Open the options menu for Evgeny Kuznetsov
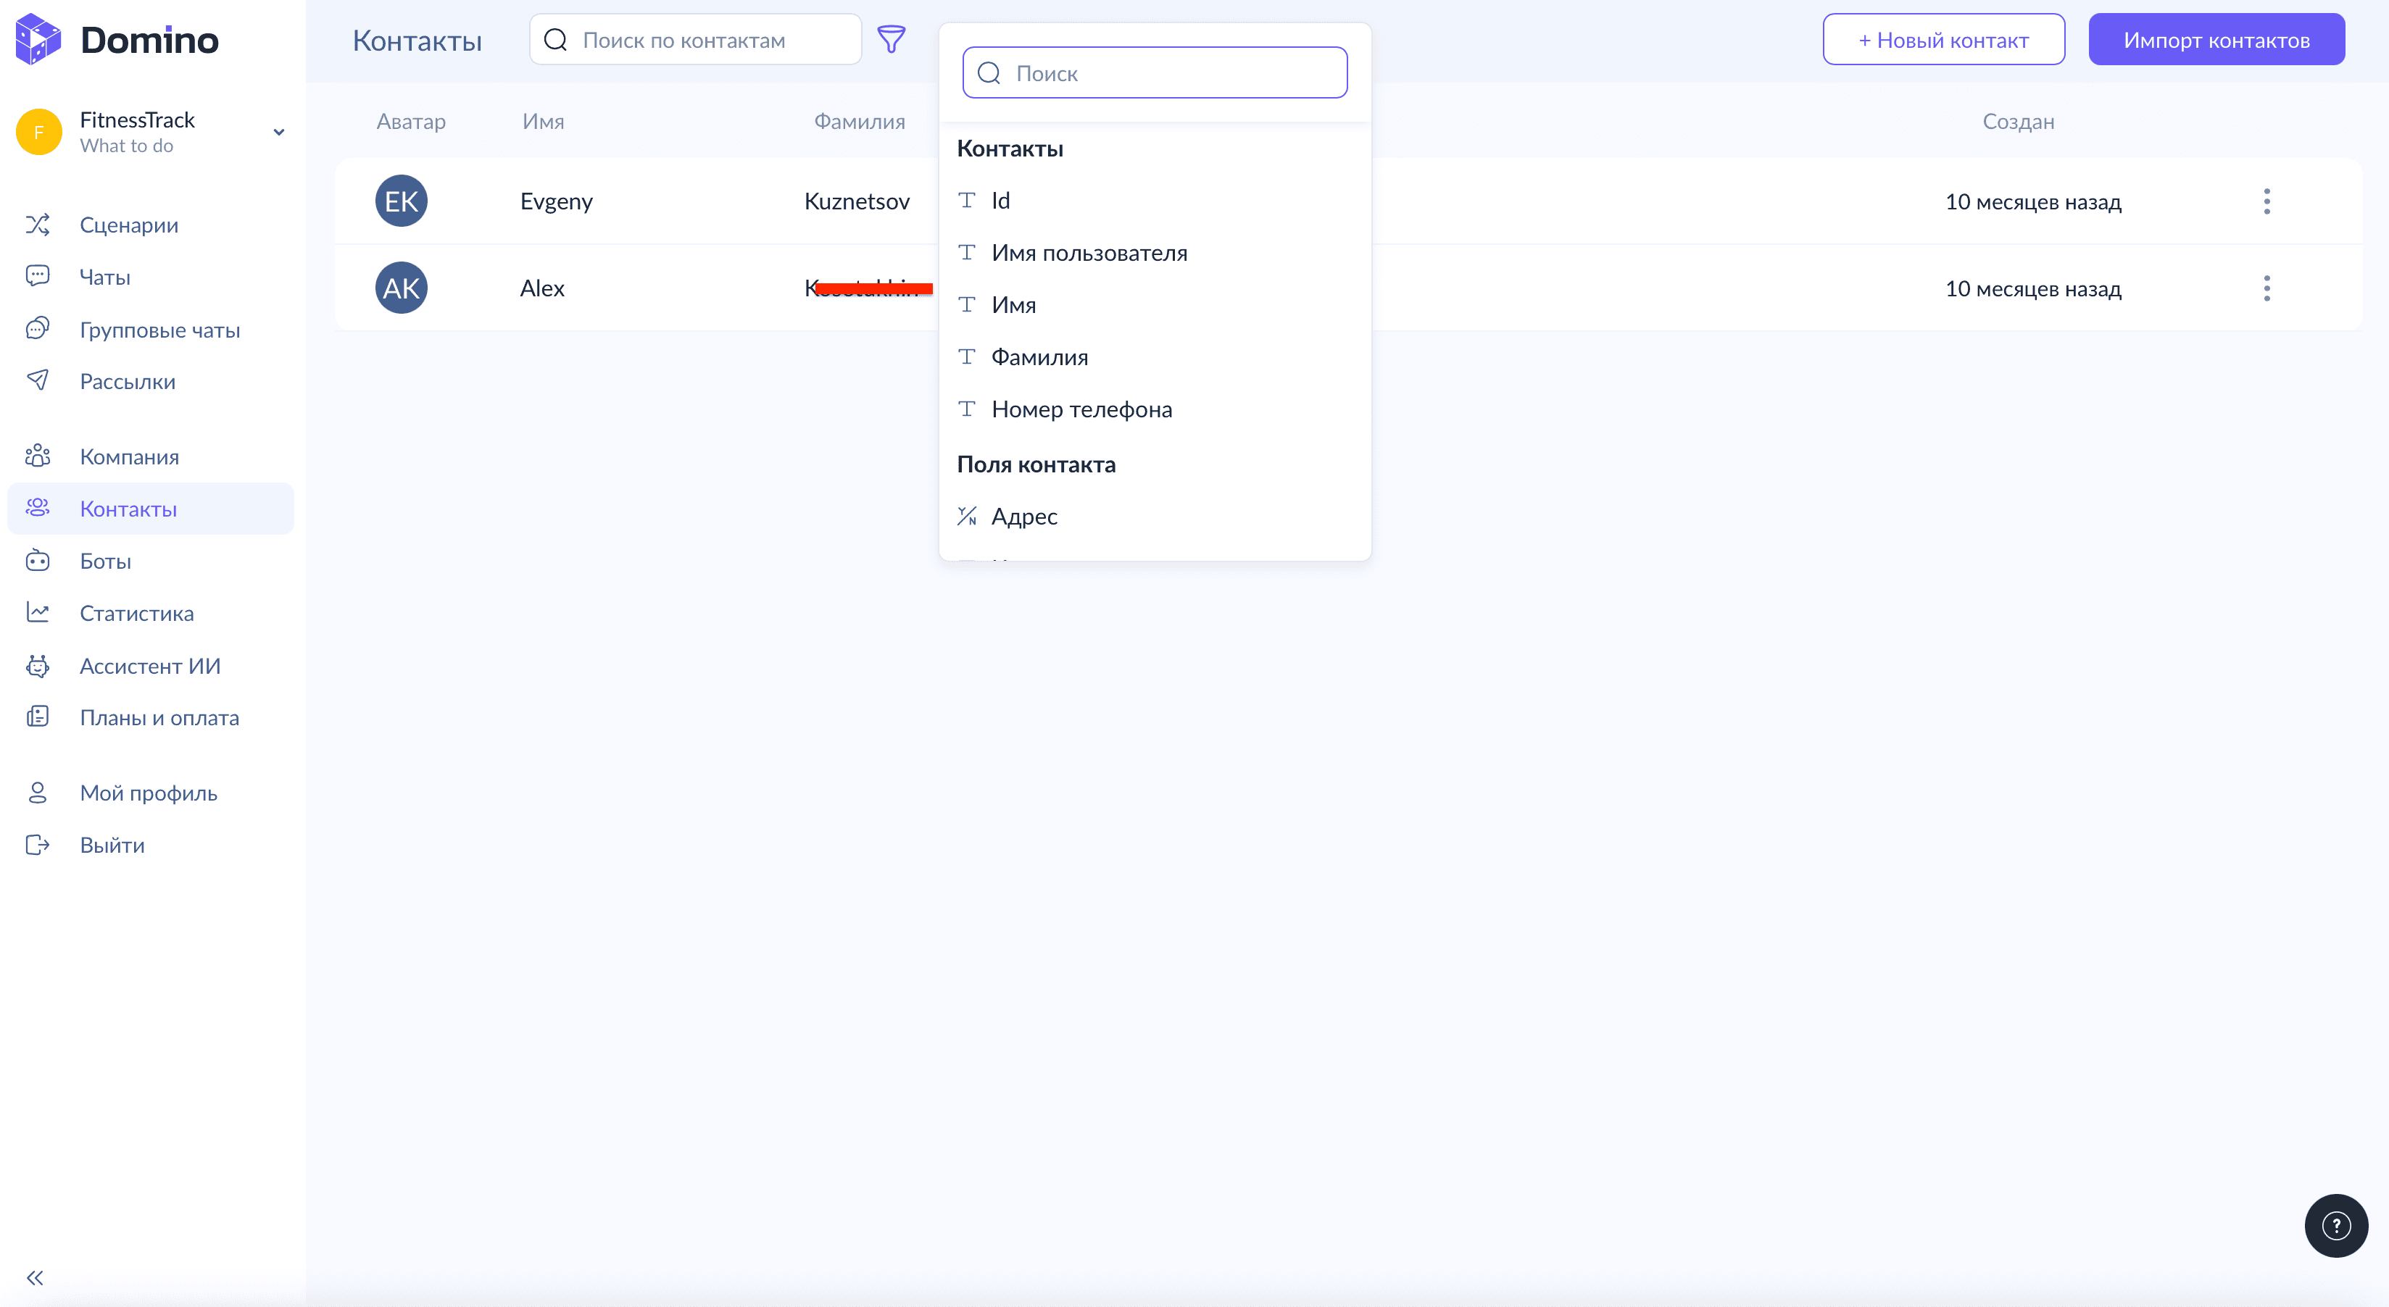This screenshot has height=1307, width=2389. point(2267,201)
